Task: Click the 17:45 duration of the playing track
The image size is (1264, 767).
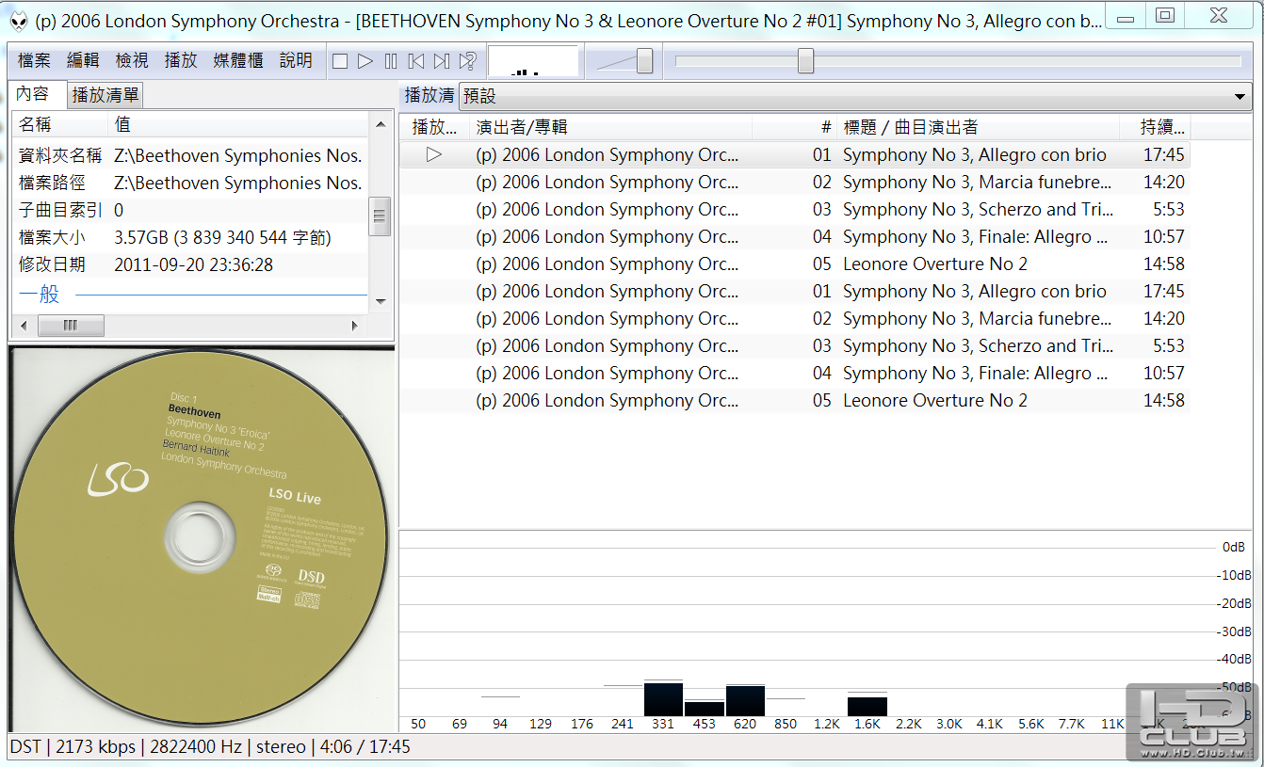Action: pyautogui.click(x=1164, y=154)
